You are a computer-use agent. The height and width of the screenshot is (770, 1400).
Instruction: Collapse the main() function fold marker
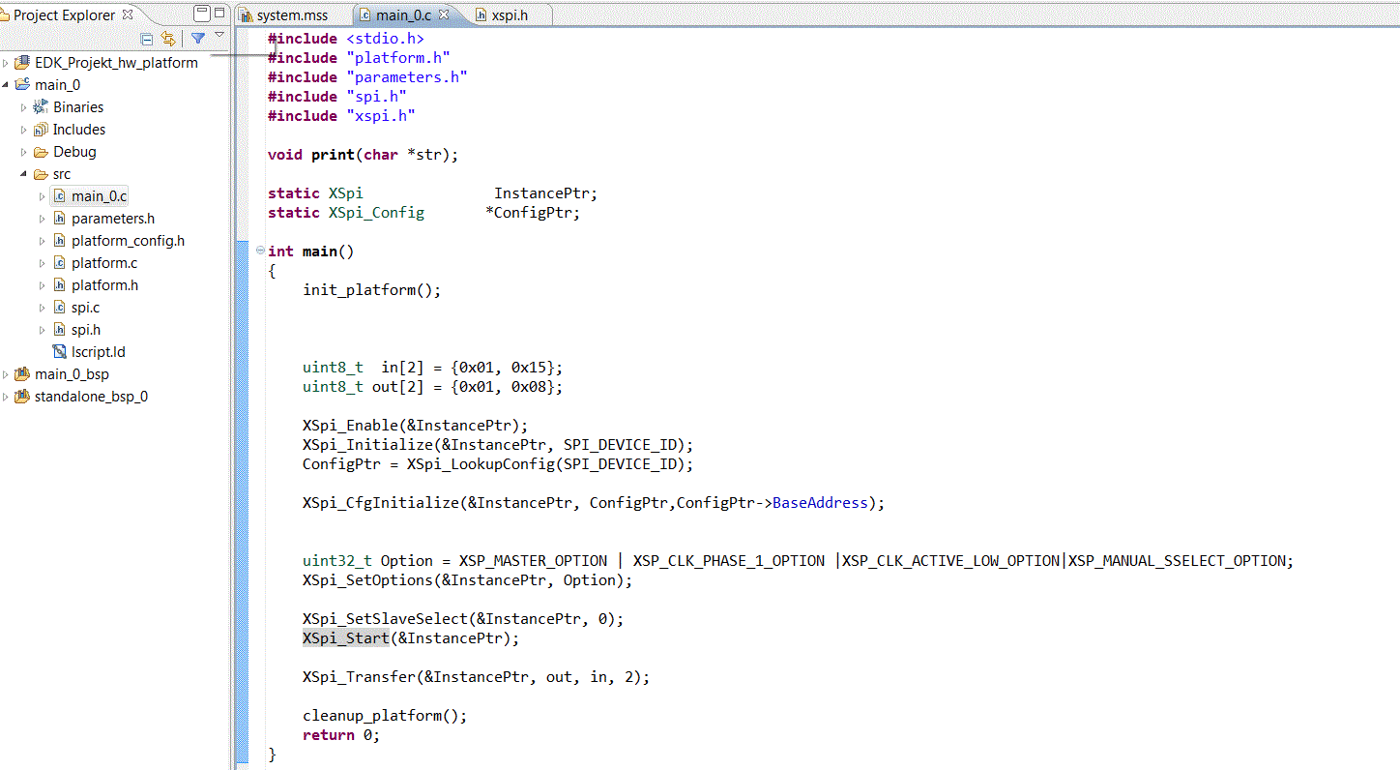click(260, 251)
